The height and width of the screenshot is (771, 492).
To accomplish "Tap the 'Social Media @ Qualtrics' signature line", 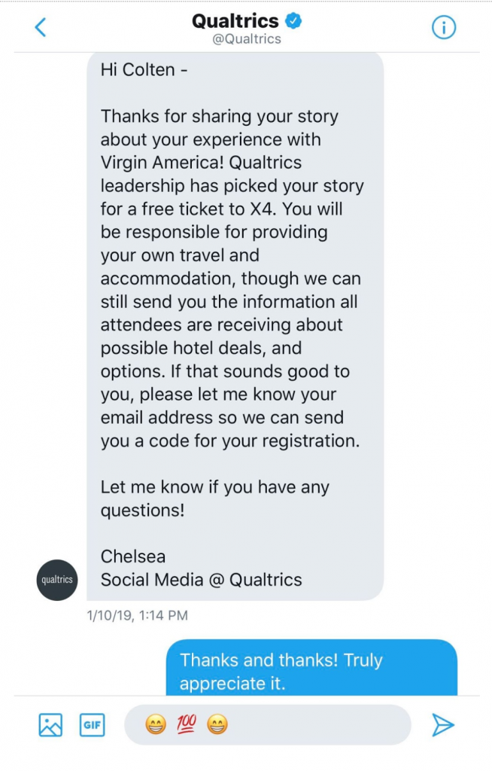I will coord(201,580).
